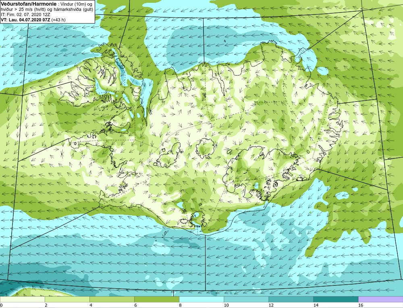Click the legend label '10'
The image size is (403, 308).
(x=226, y=305)
